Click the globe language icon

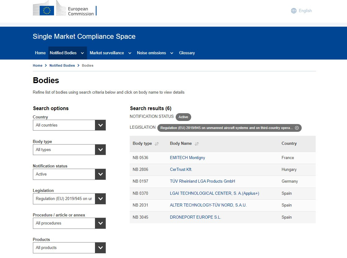point(294,11)
